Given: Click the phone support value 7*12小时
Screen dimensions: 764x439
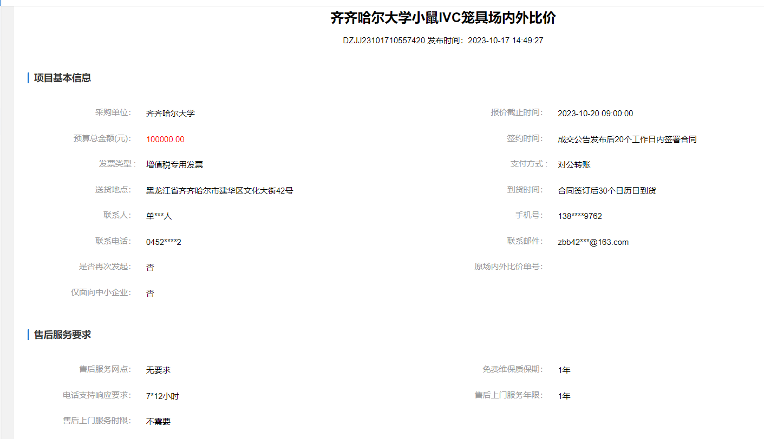Looking at the screenshot, I should 162,396.
